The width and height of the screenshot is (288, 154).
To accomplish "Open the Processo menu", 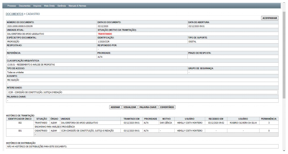I will click(x=12, y=6).
